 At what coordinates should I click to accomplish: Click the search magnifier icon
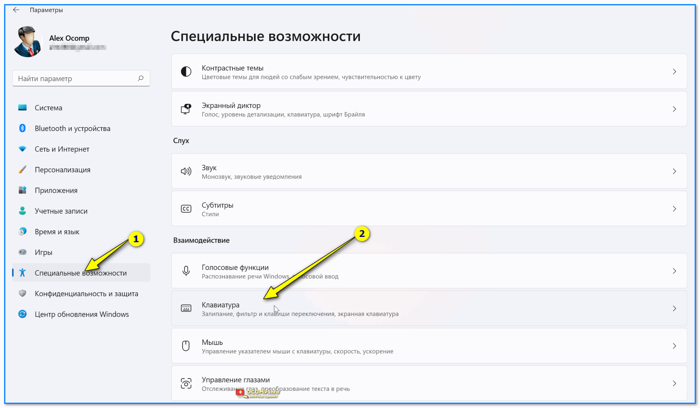pyautogui.click(x=140, y=78)
